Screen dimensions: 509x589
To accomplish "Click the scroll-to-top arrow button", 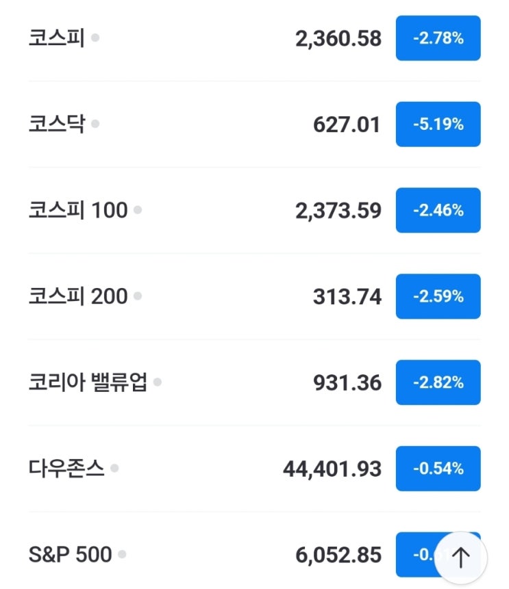I will pyautogui.click(x=461, y=558).
